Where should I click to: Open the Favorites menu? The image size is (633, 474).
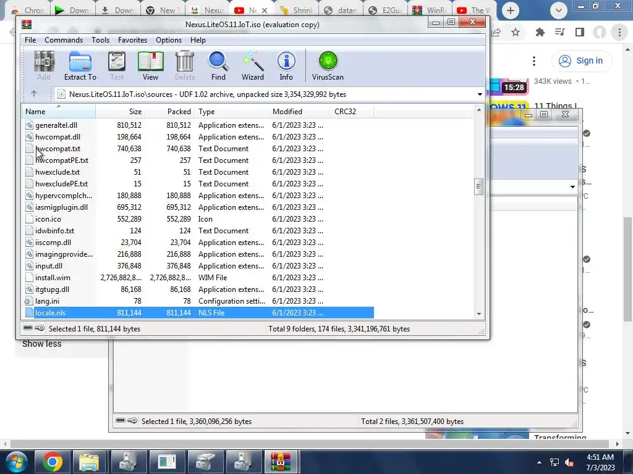(x=132, y=40)
